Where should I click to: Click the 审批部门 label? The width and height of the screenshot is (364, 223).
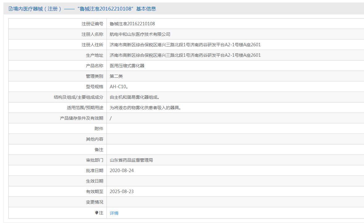94,160
